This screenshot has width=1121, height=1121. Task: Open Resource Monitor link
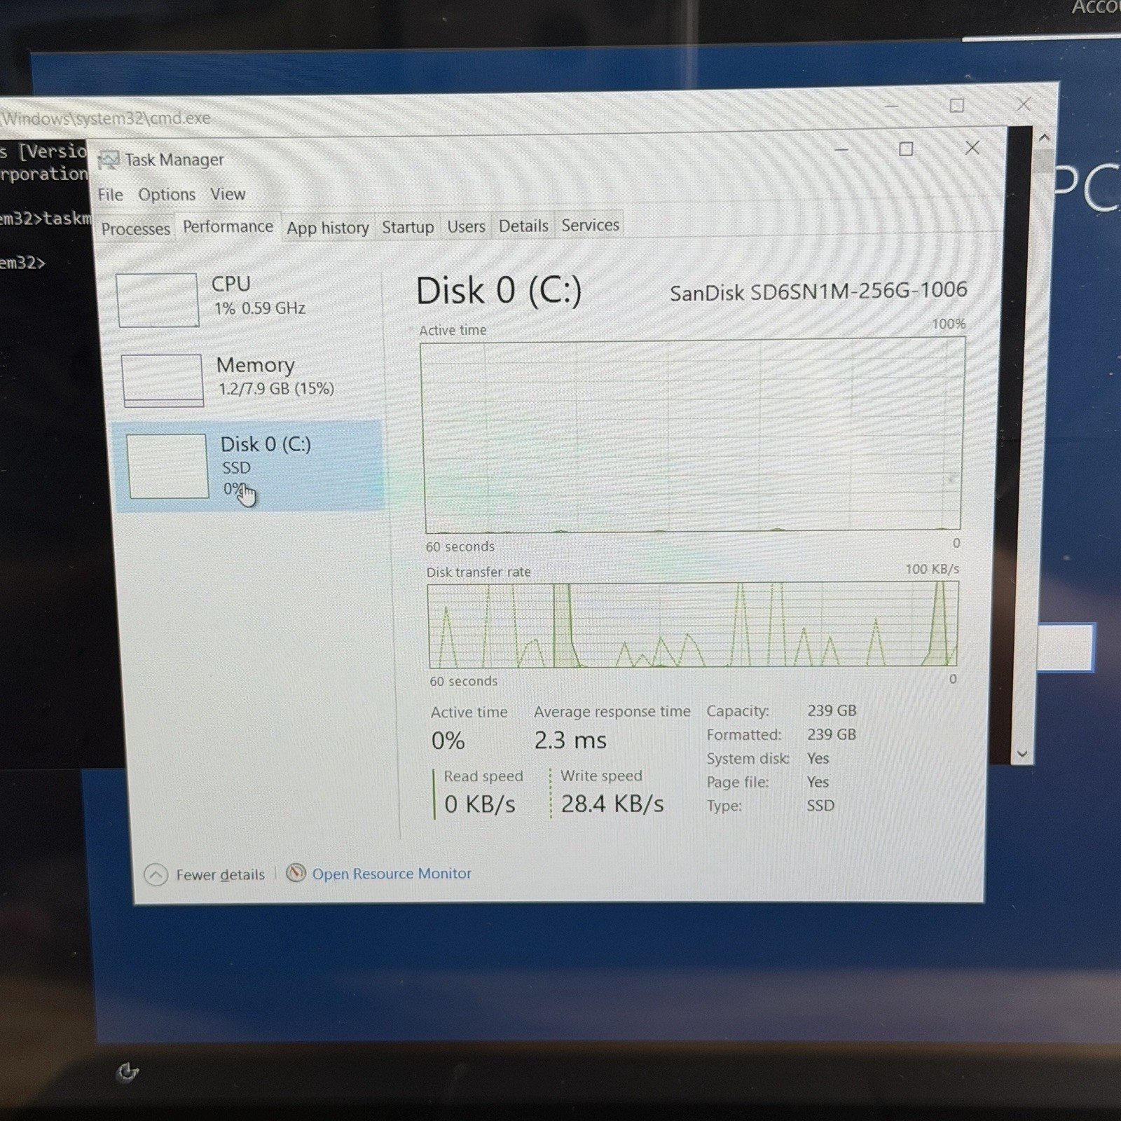(392, 874)
